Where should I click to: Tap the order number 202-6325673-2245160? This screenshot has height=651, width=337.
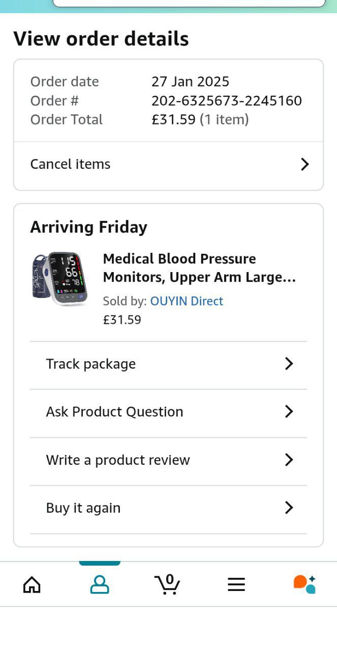click(227, 101)
